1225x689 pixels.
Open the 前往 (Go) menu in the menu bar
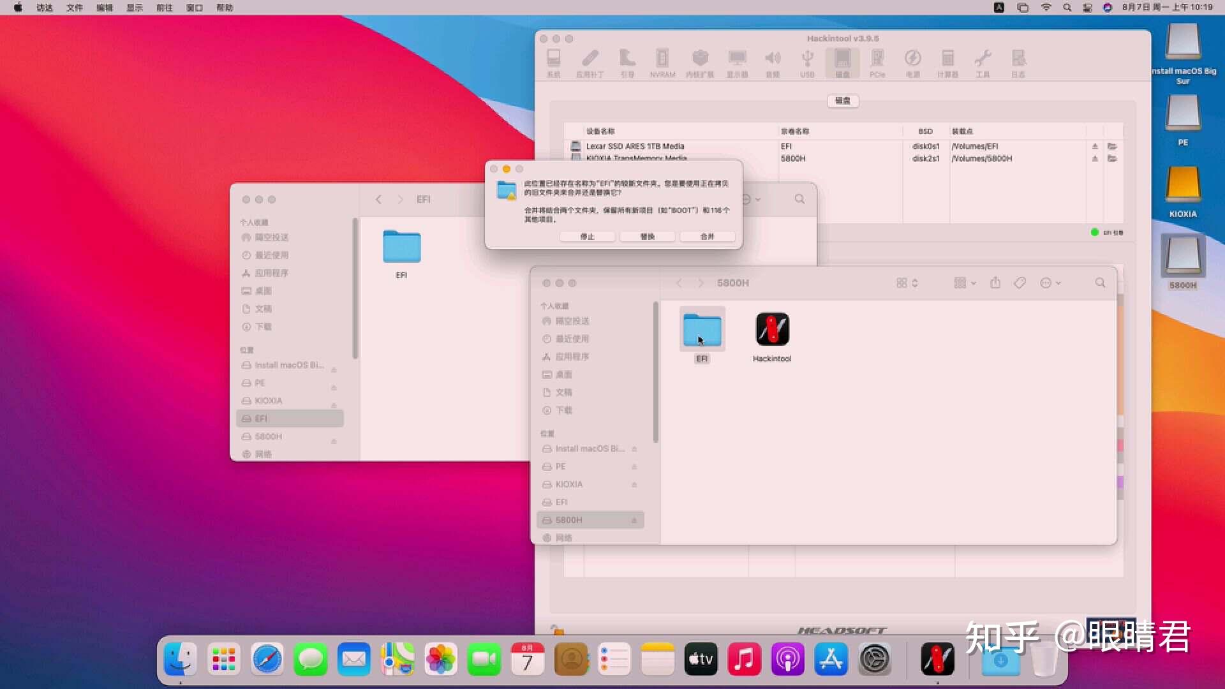[163, 8]
